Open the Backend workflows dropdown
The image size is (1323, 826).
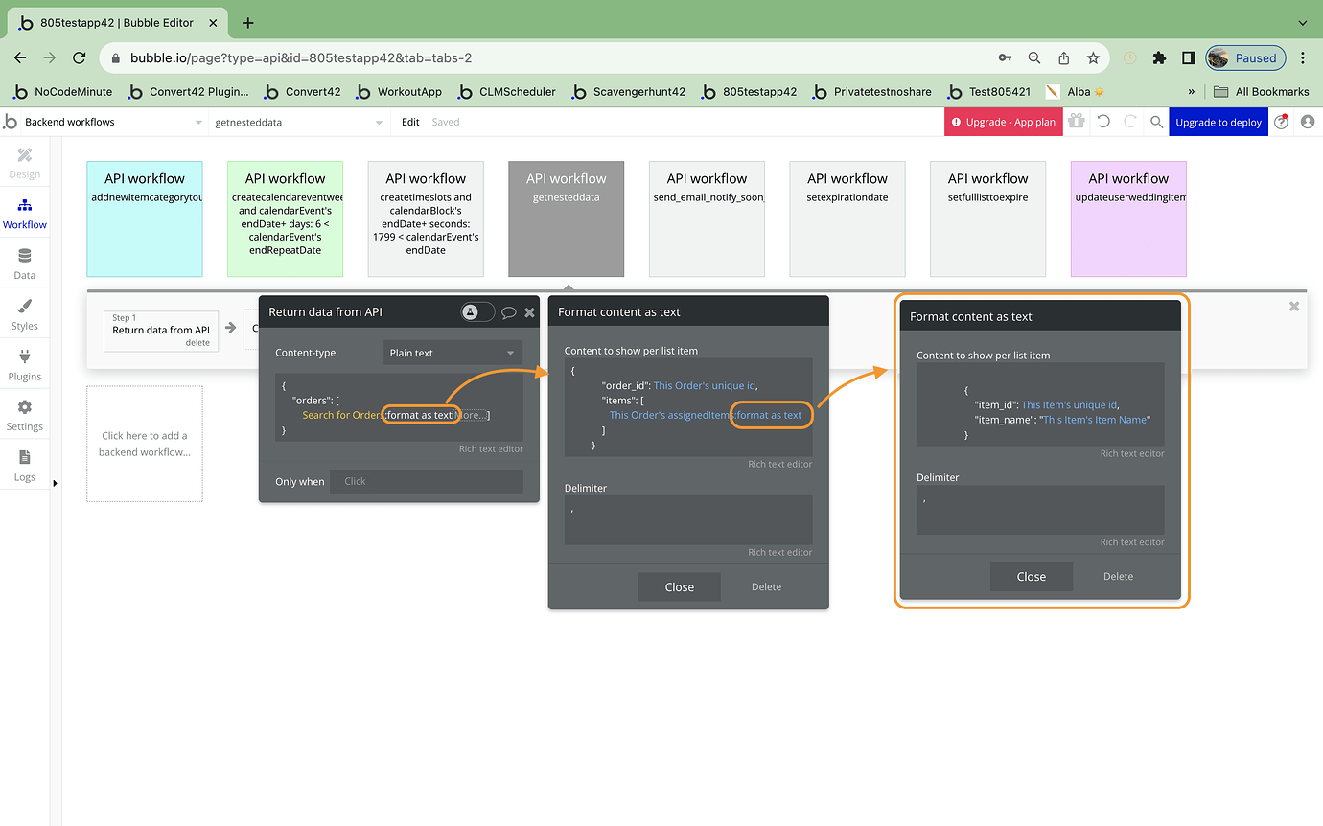tap(105, 122)
